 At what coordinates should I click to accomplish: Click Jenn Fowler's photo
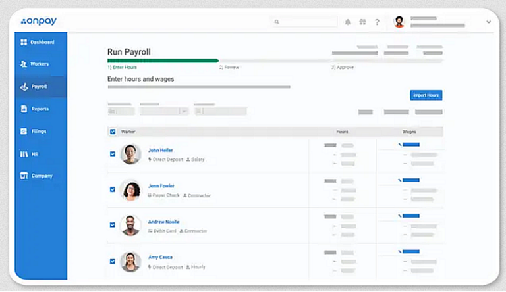[130, 190]
